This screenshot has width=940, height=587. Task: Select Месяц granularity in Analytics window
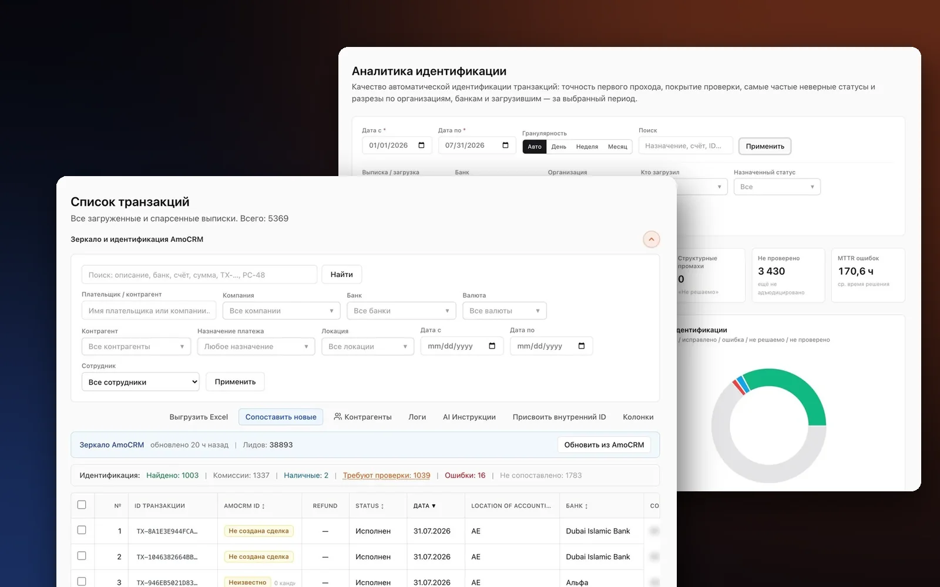tap(617, 147)
